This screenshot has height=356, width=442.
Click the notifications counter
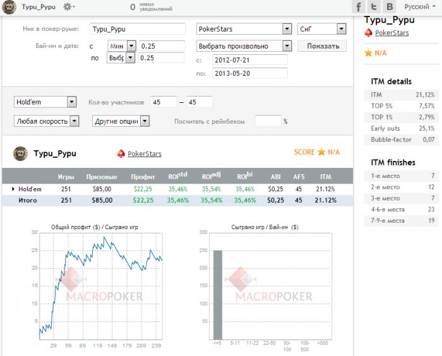click(x=151, y=7)
